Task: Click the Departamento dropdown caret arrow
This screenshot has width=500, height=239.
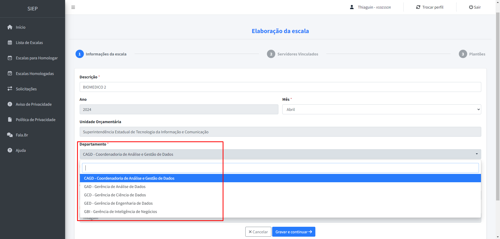Action: coord(477,154)
